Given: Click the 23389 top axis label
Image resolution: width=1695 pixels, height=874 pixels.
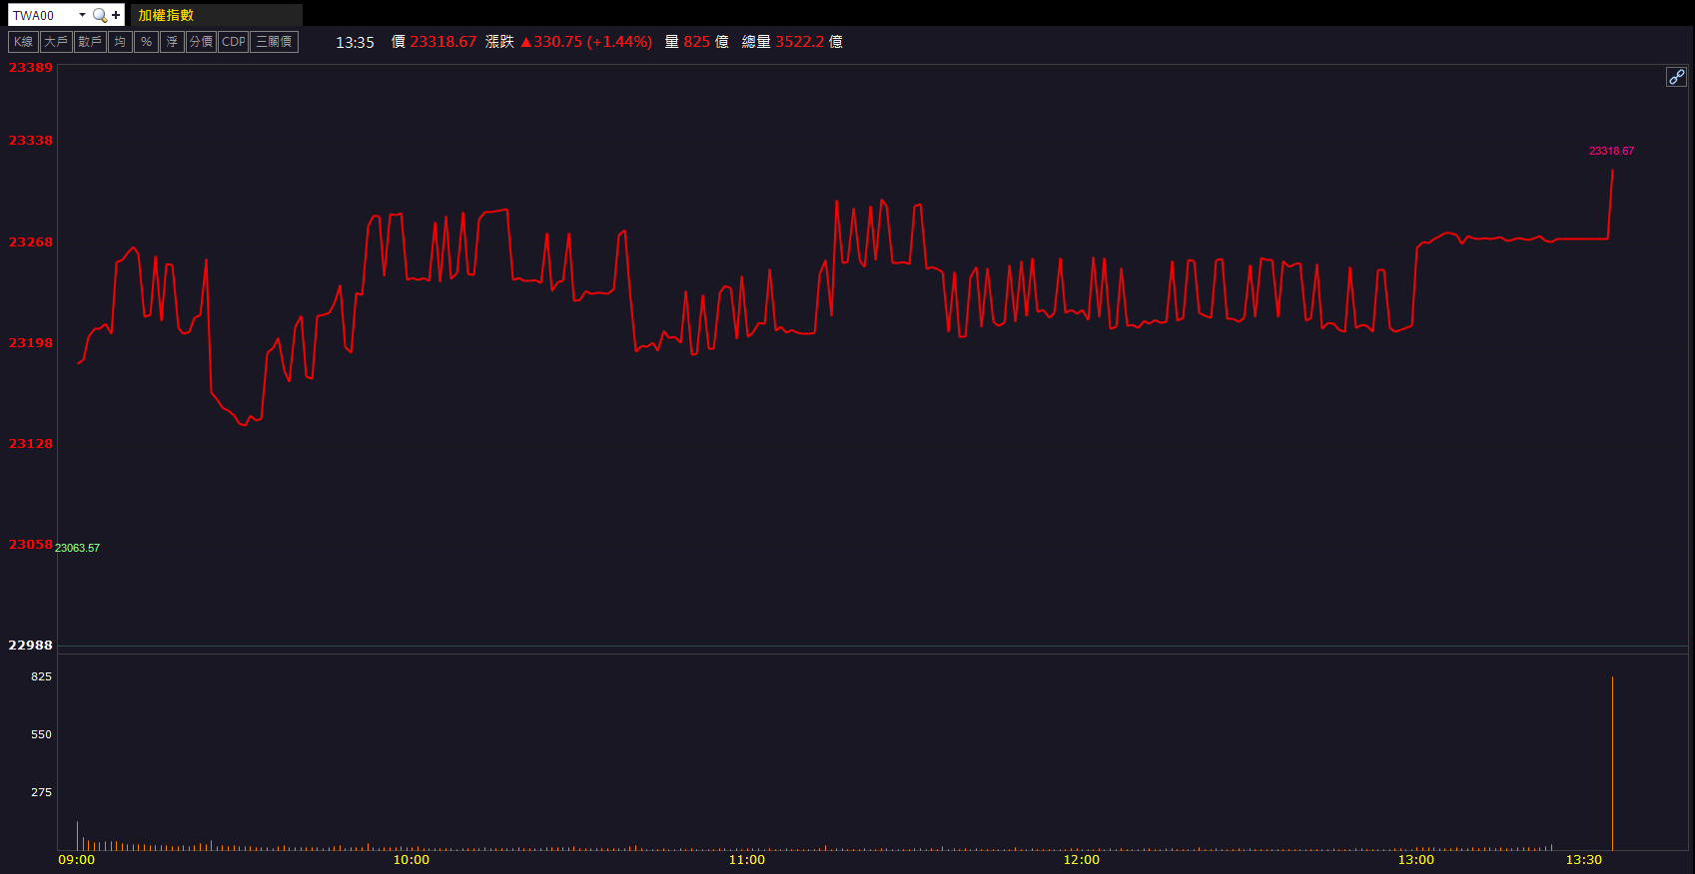Looking at the screenshot, I should coord(31,67).
